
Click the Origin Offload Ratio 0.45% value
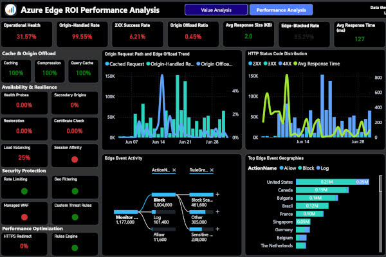point(193,37)
